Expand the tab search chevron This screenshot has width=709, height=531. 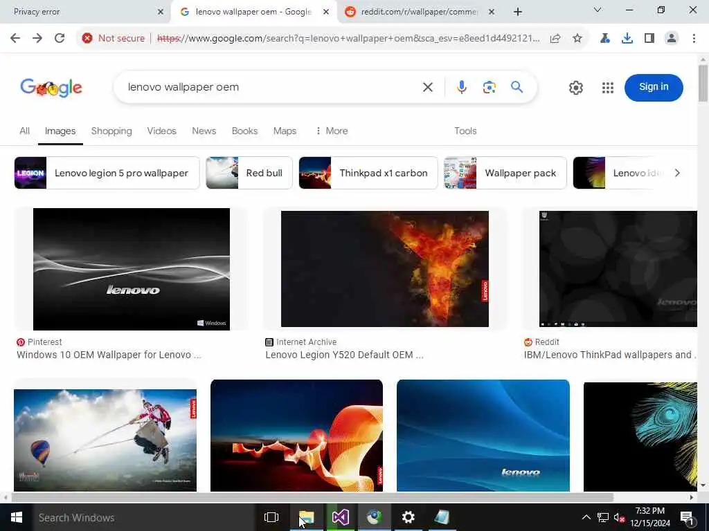598,10
